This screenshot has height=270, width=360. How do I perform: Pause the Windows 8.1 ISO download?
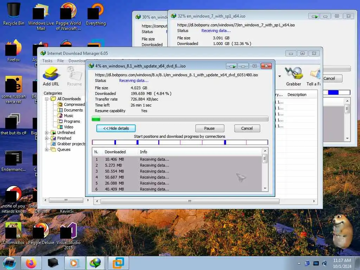click(210, 128)
